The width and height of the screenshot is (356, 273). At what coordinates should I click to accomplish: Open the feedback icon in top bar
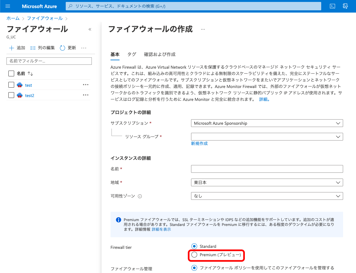tap(345, 6)
